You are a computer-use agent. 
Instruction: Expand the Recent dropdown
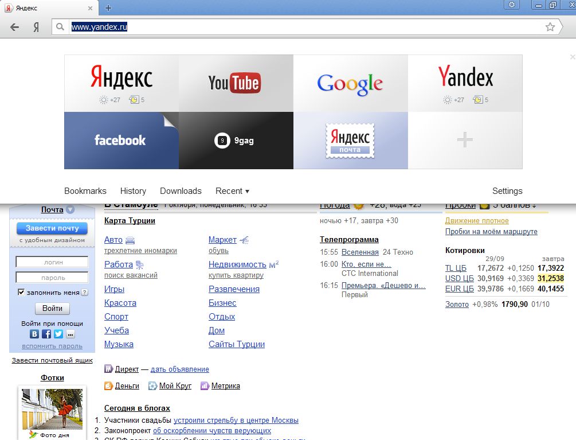pyautogui.click(x=232, y=191)
